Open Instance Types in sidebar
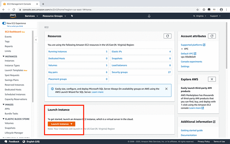Viewport: 230px width, 144px height. [x=12, y=66]
